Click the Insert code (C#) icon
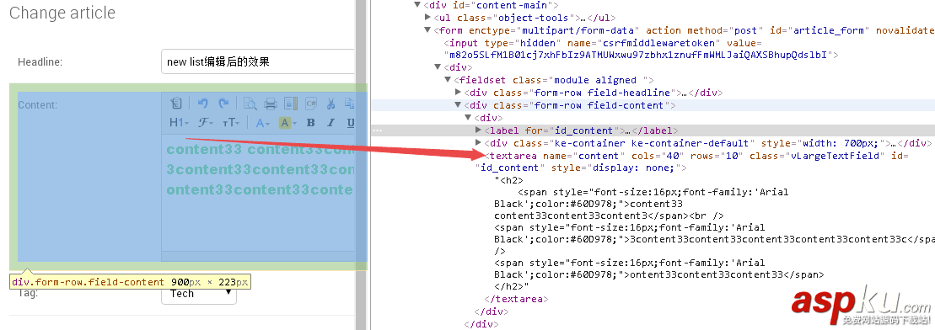The image size is (935, 330). (310, 104)
